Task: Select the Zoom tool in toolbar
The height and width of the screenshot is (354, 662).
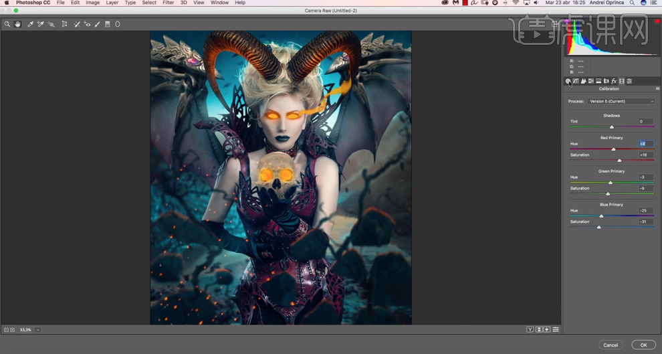Action: 7,24
